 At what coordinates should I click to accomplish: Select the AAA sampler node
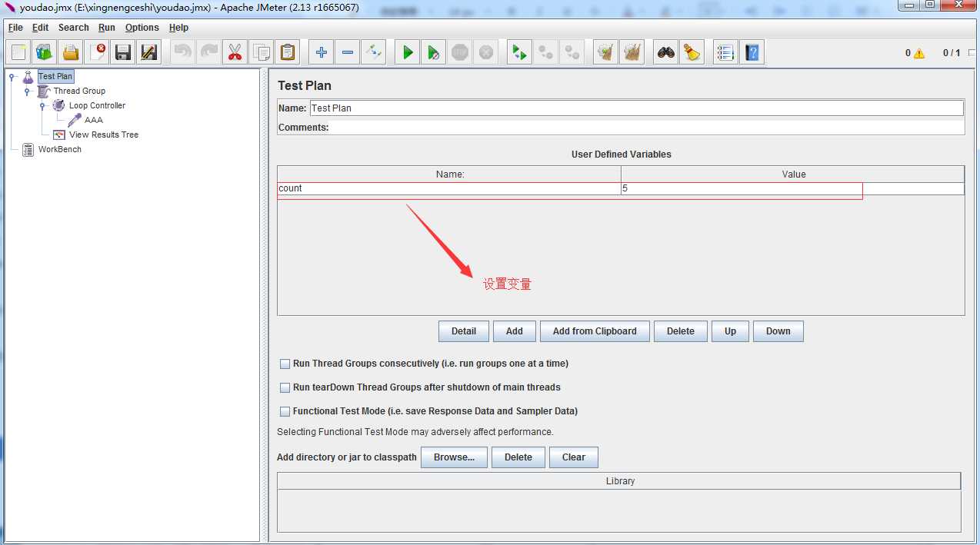point(94,120)
